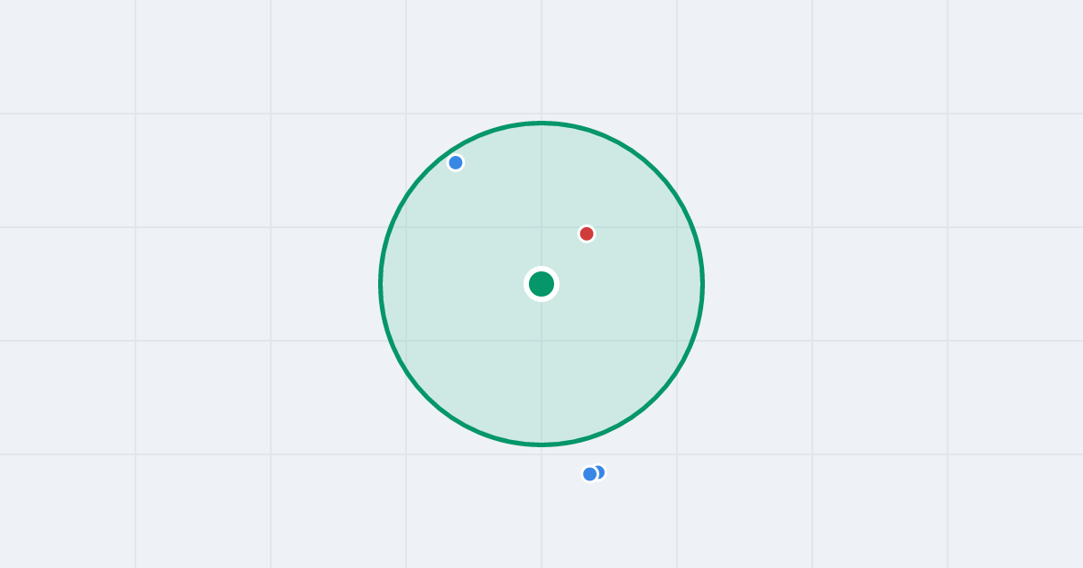The width and height of the screenshot is (1083, 568).
Task: Select the blue marker inside the green circle
Action: point(456,162)
